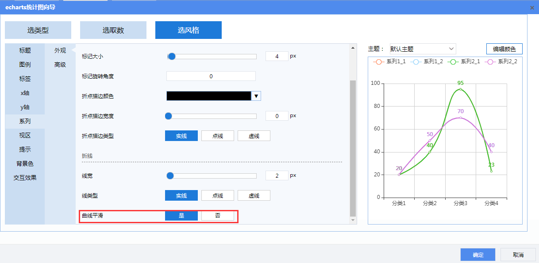The image size is (539, 263).
Task: Expand the 折点描边颜色 color dropdown arrow
Action: (x=256, y=96)
